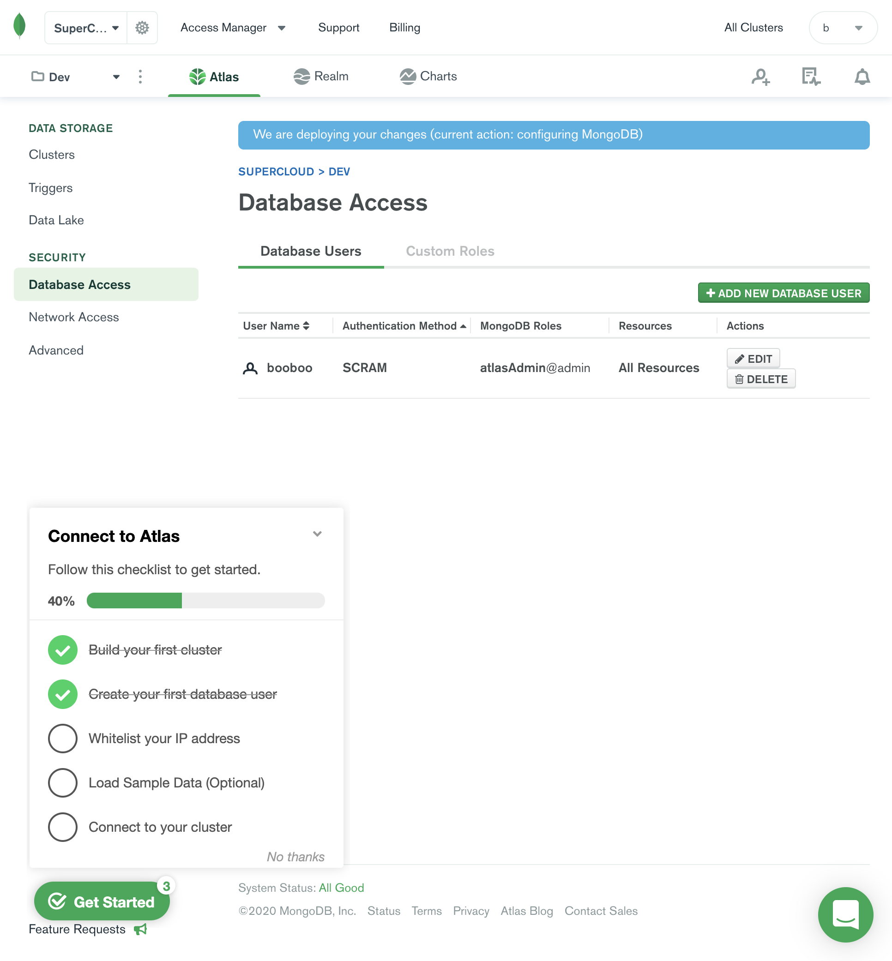Open the project activity feed icon
Image resolution: width=892 pixels, height=961 pixels.
click(x=811, y=77)
